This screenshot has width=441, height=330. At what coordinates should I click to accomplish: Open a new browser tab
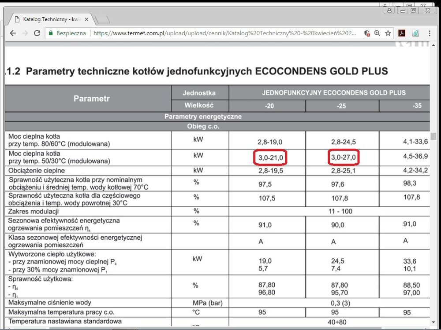click(x=102, y=19)
